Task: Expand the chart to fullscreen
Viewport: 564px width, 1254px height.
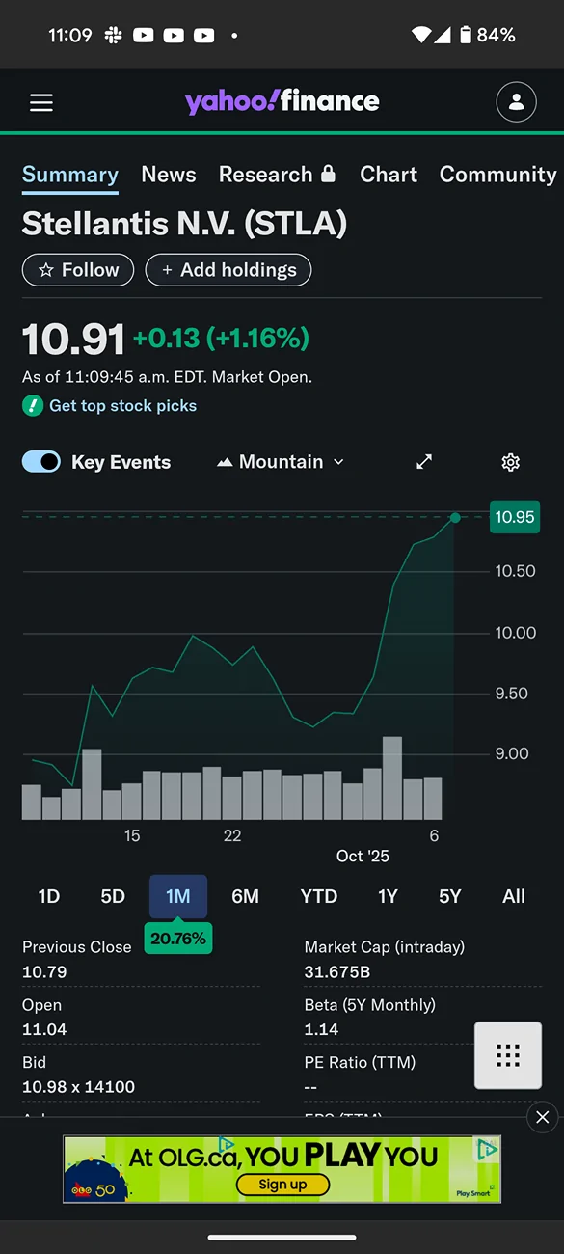Action: coord(424,462)
